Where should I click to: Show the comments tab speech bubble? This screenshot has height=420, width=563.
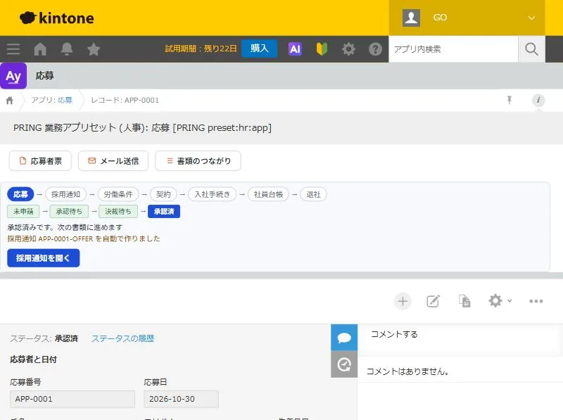tap(344, 338)
